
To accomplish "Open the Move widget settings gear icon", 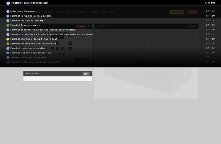I will coord(89,26).
